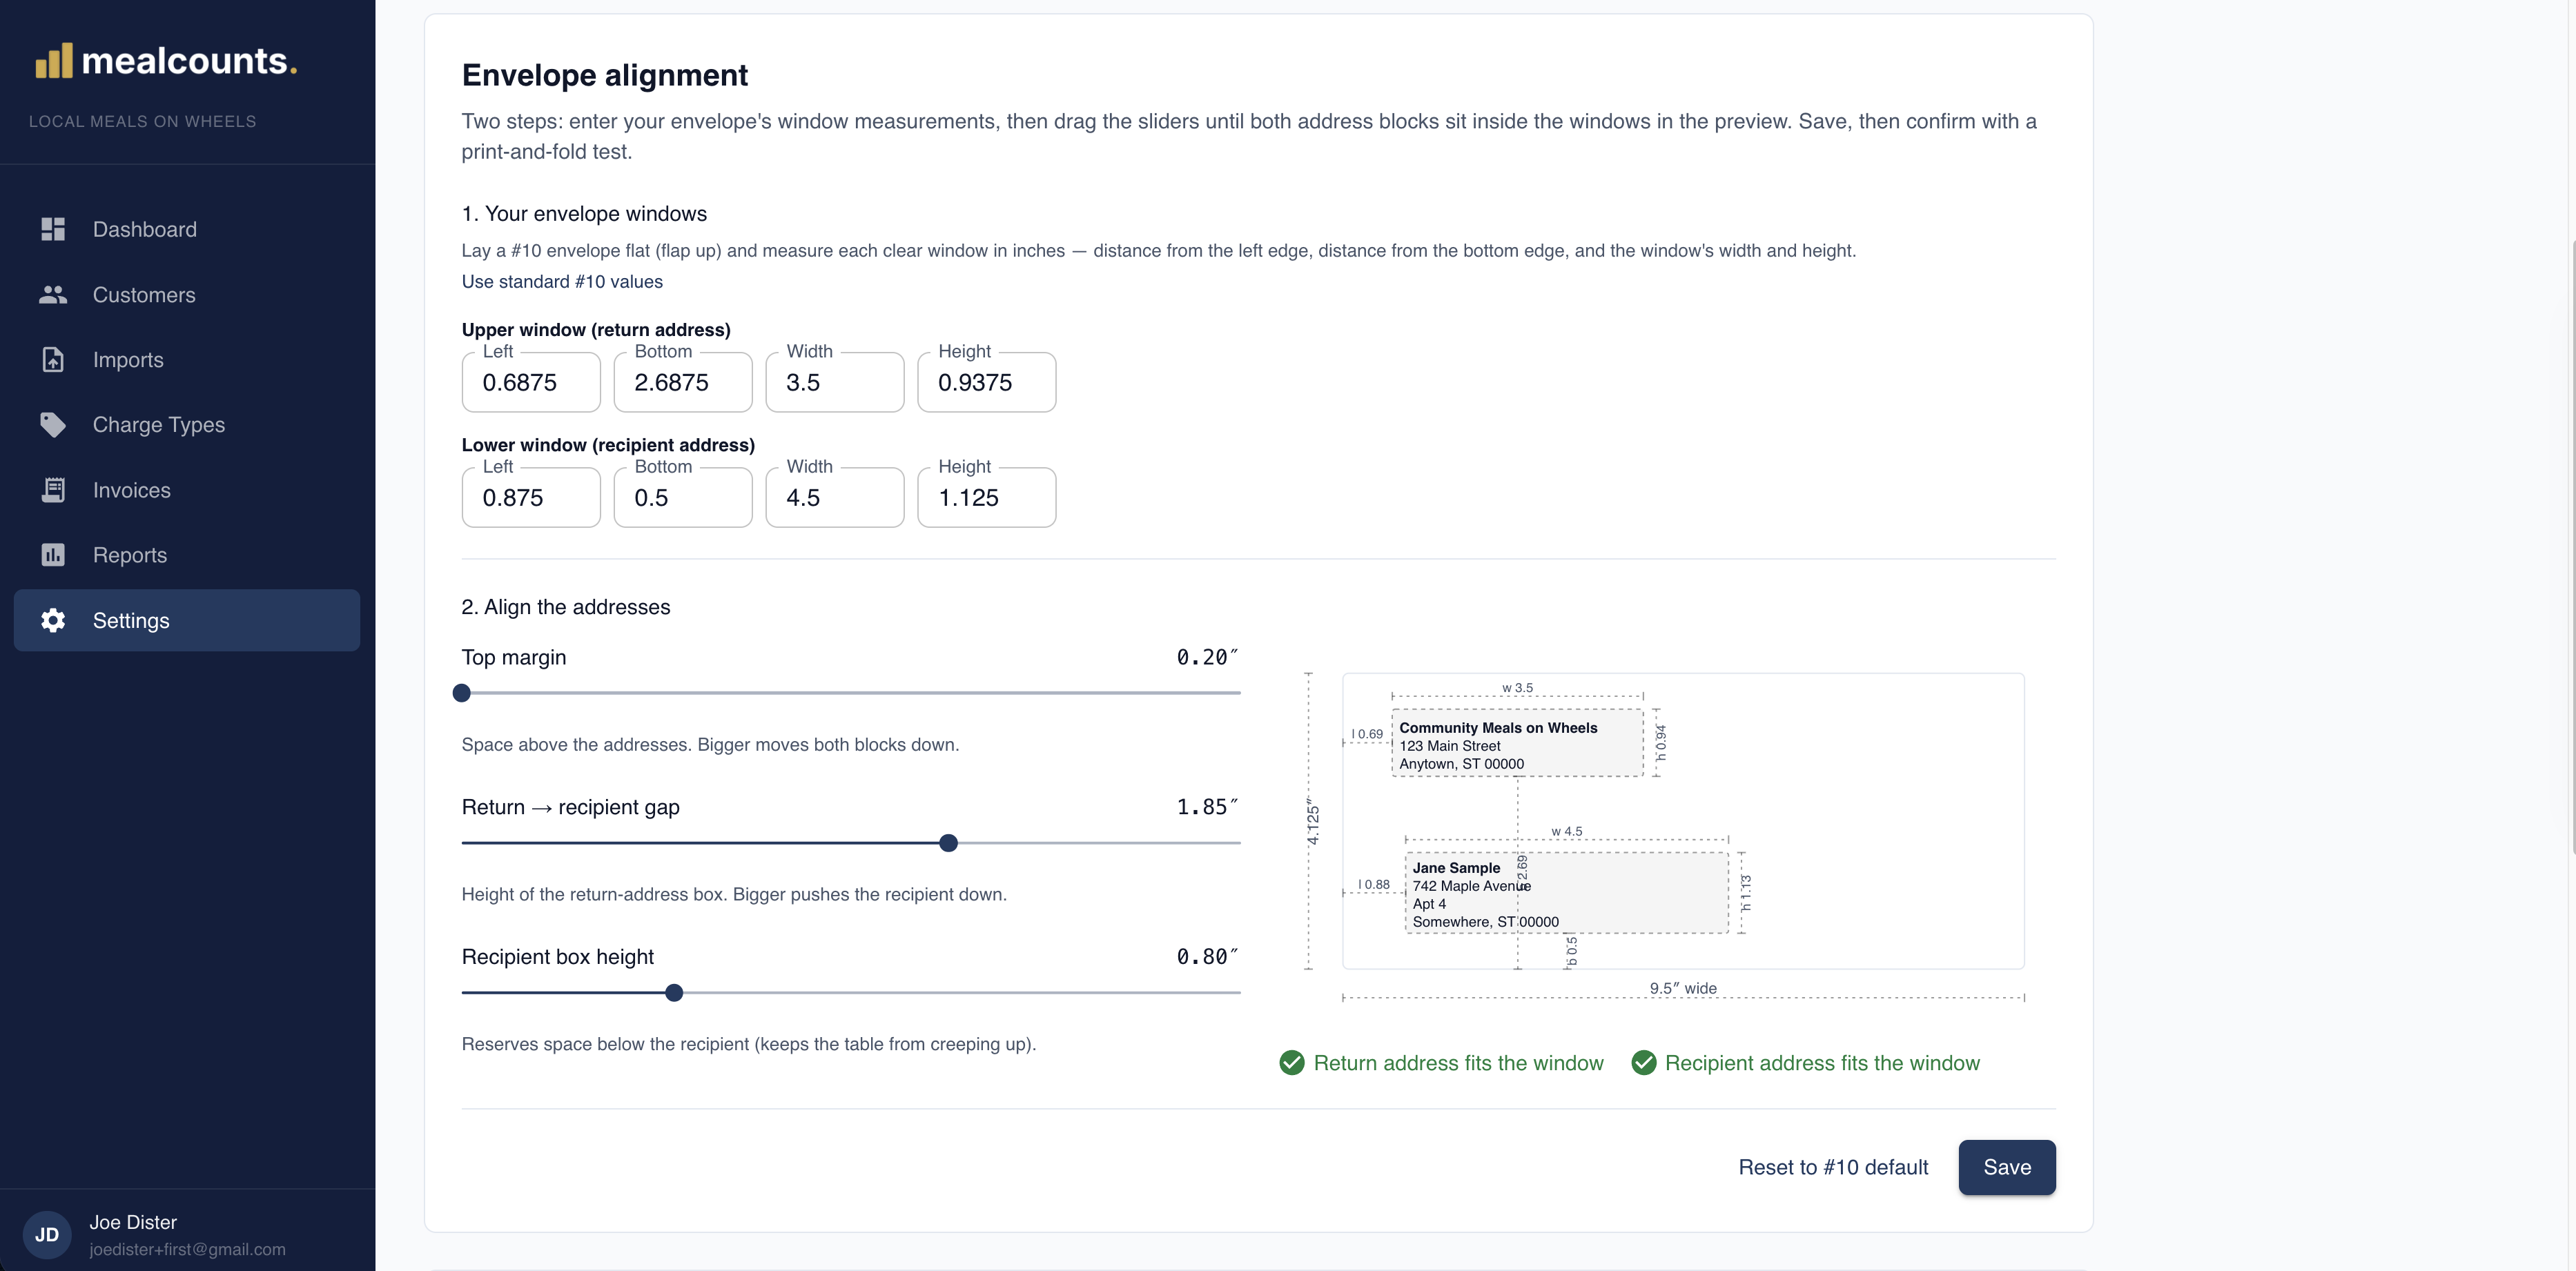Click the Jane Sample recipient block in preview
The width and height of the screenshot is (2576, 1271).
[x=1567, y=893]
